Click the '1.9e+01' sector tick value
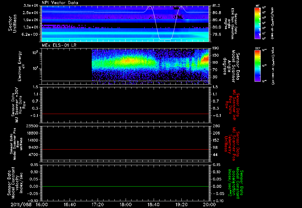Screen dimensions: 302x208 [31, 20]
